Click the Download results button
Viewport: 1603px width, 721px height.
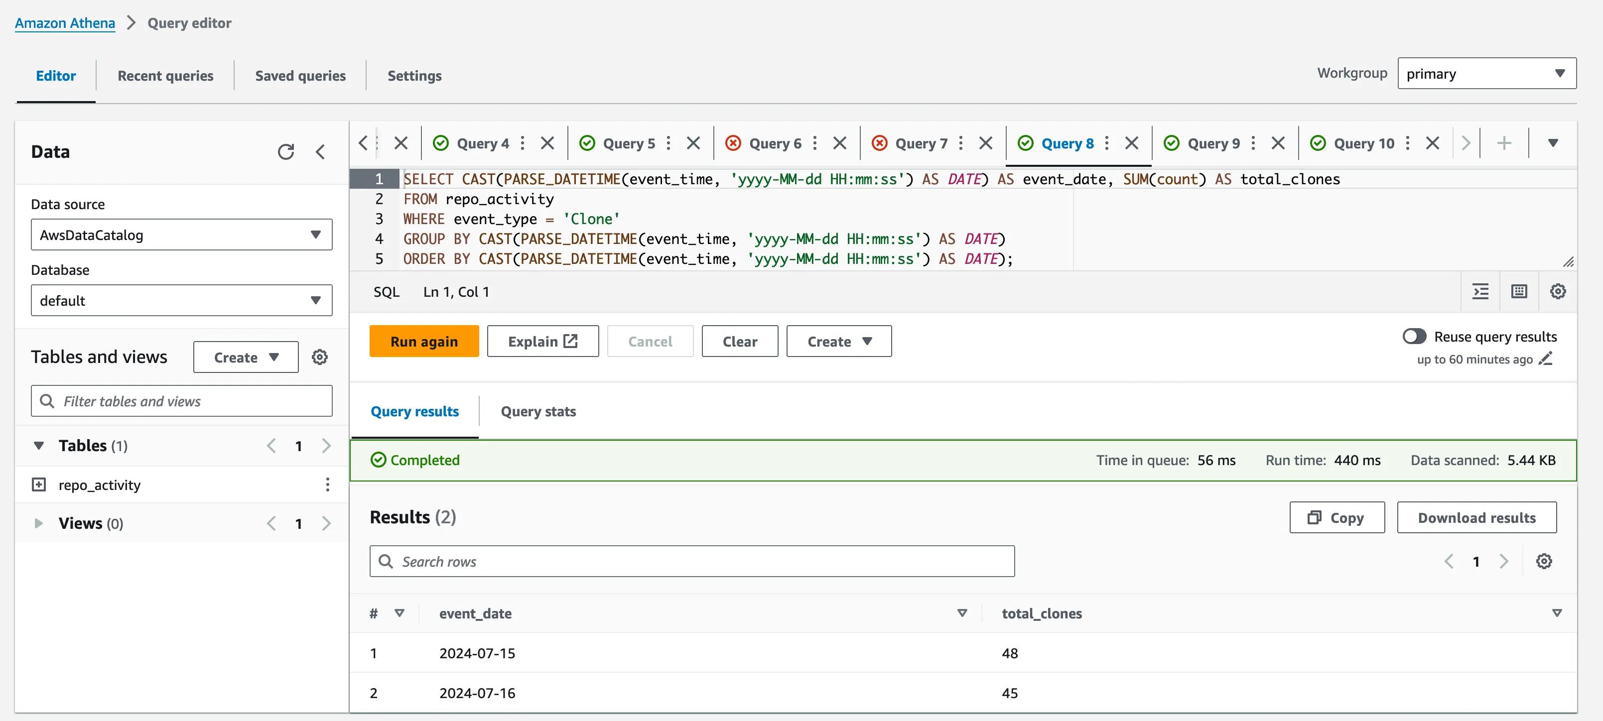pos(1476,517)
